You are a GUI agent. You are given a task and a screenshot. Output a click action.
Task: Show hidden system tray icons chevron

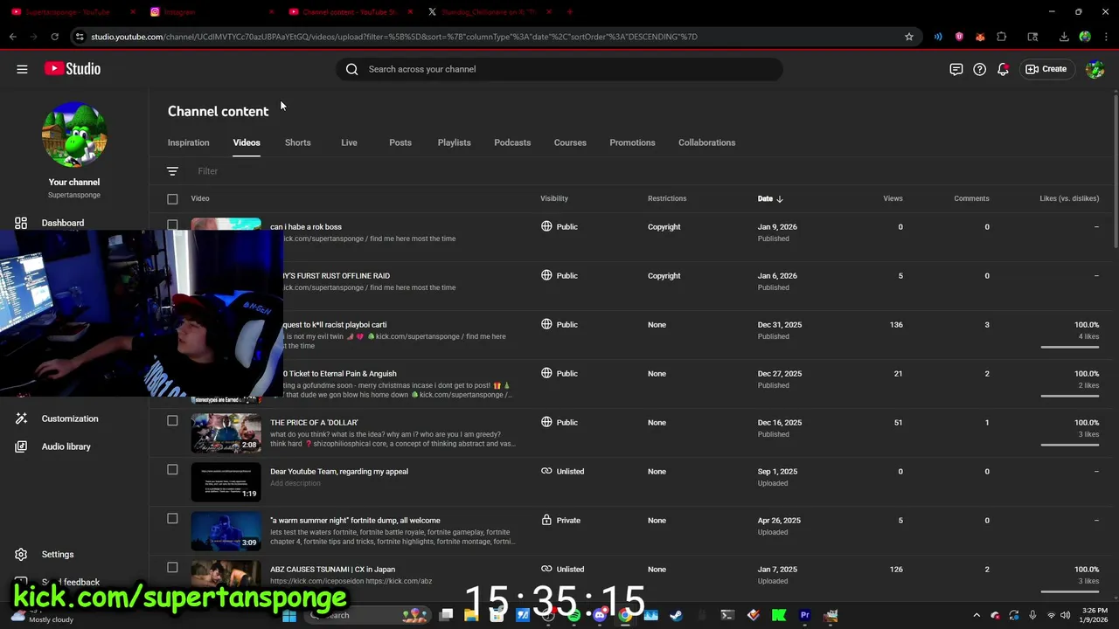(977, 615)
